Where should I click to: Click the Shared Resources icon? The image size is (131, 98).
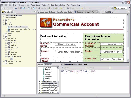tap(6, 61)
